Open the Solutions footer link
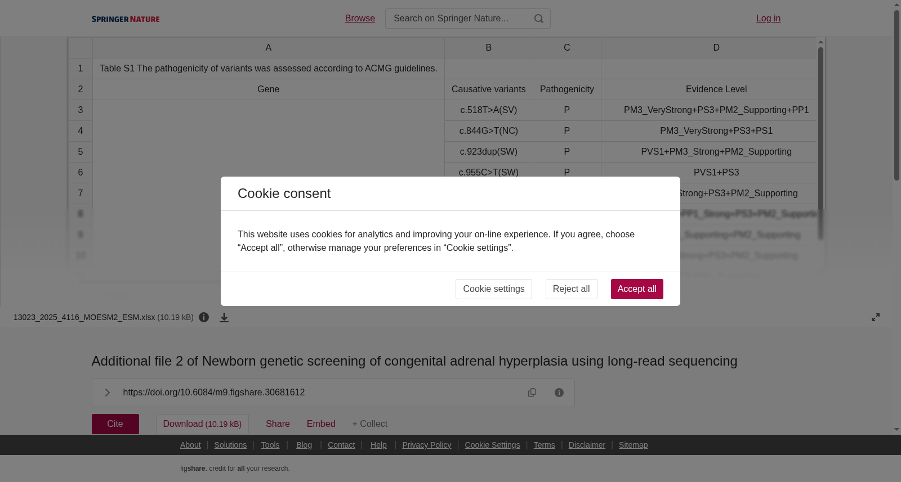 (230, 445)
